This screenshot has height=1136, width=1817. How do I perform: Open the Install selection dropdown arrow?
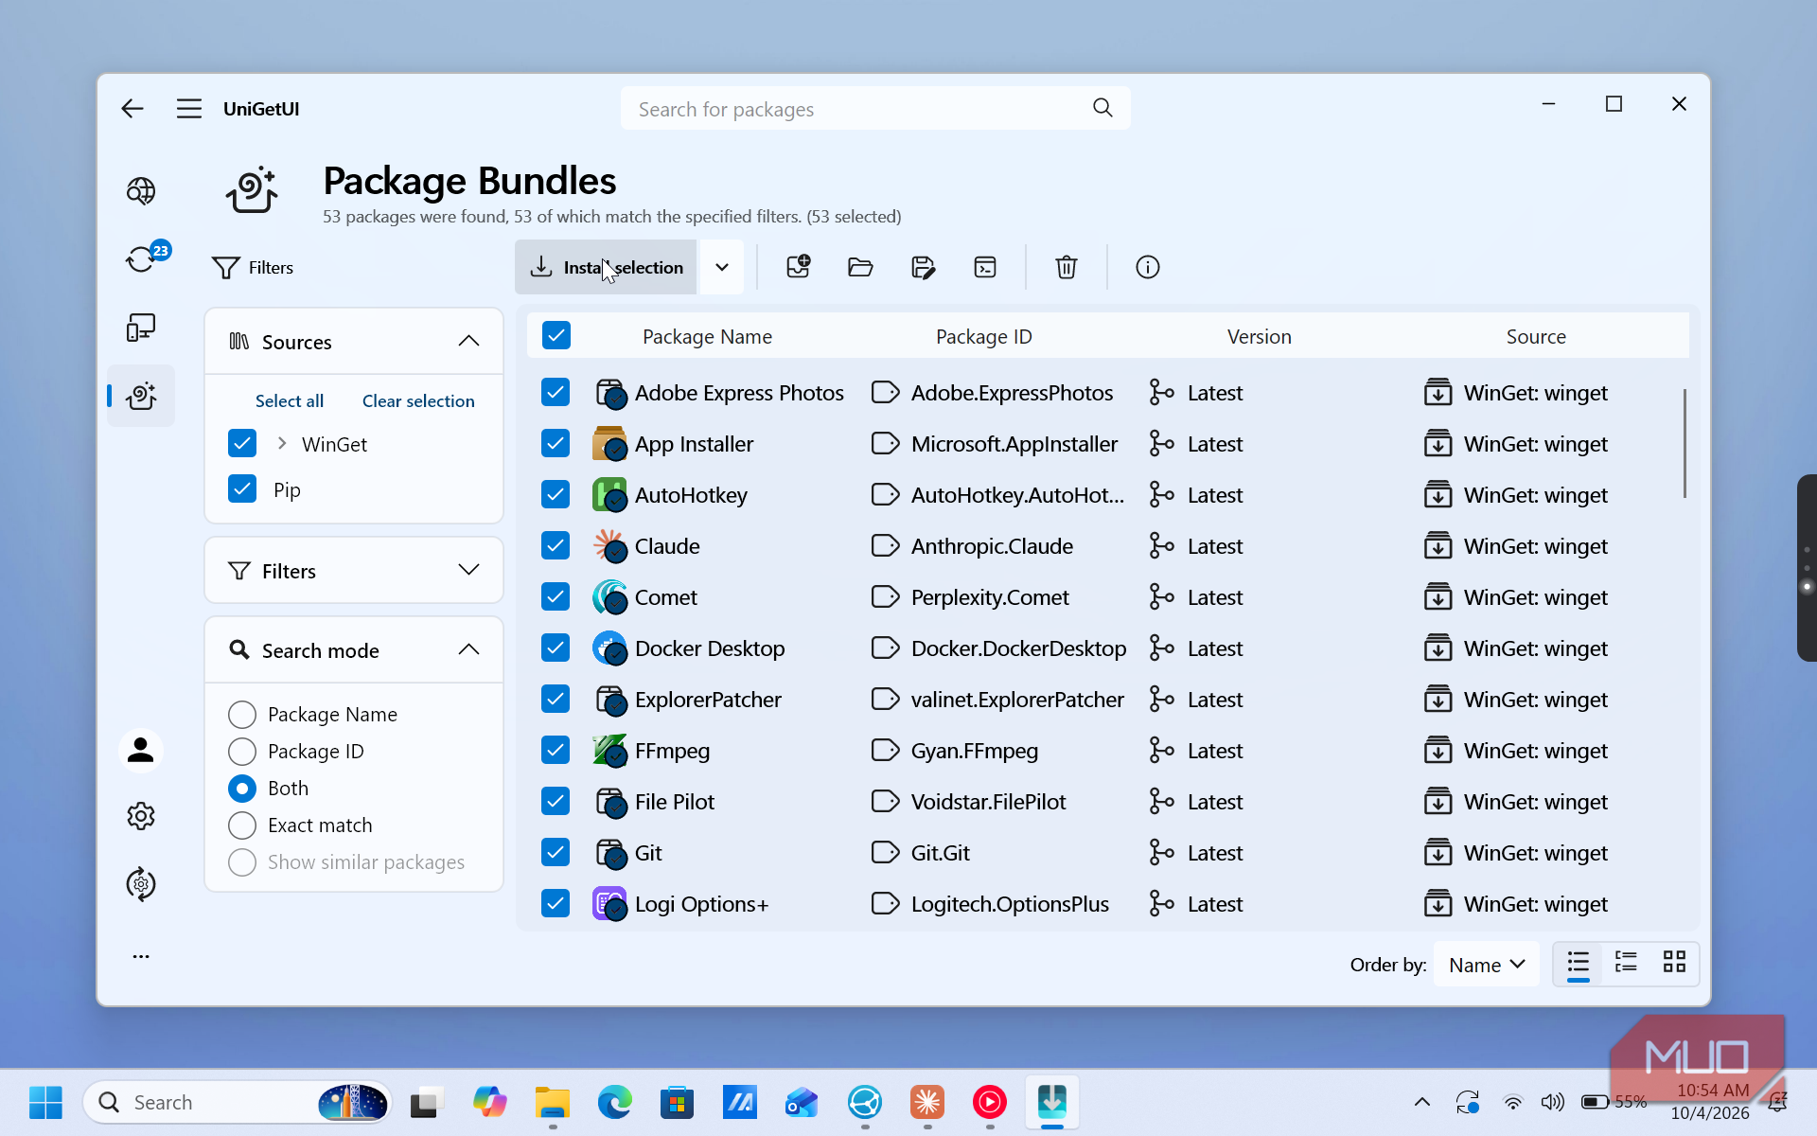(722, 267)
